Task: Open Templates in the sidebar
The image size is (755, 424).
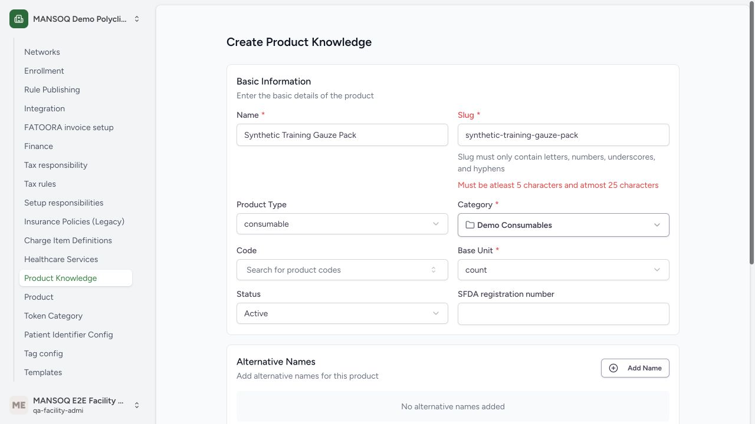Action: click(75, 372)
